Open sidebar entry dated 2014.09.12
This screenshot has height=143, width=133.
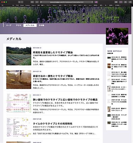(x=117, y=59)
